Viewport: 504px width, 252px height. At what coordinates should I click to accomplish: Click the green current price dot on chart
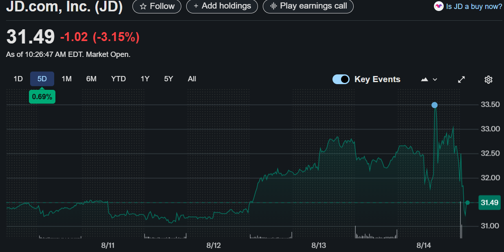coord(467,202)
